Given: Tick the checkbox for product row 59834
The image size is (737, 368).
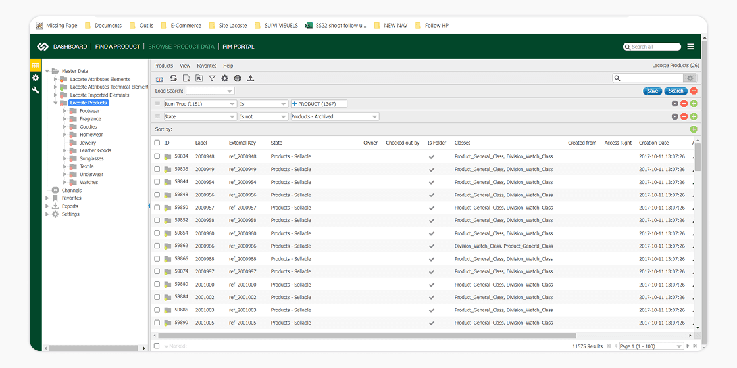Looking at the screenshot, I should (x=157, y=156).
